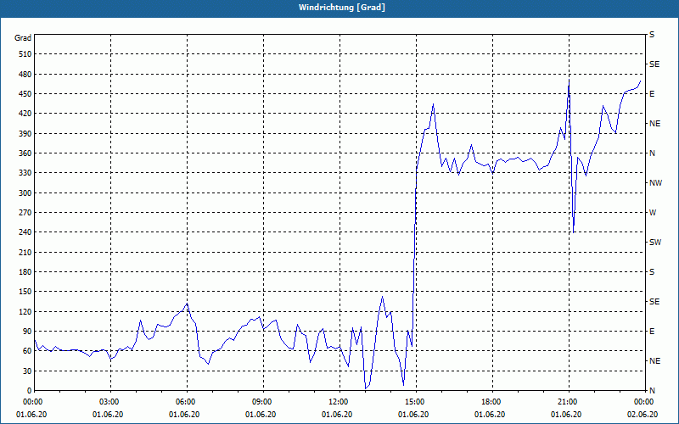This screenshot has width=679, height=424.
Task: Click the 510 value on the left axis
Action: (x=25, y=54)
